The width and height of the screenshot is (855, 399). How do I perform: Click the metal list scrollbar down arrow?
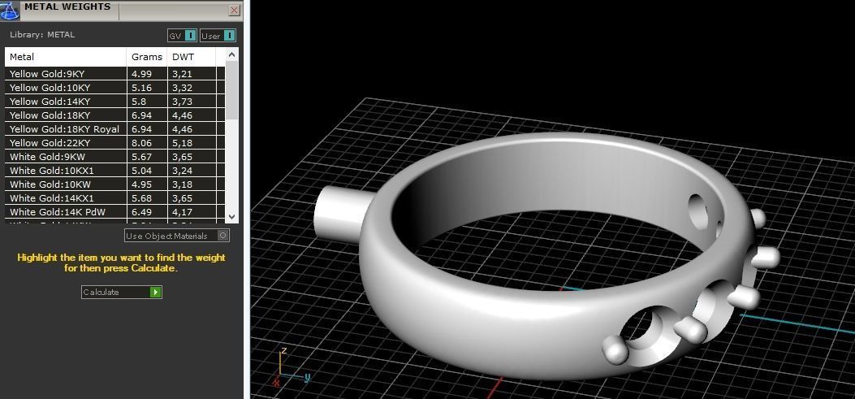pos(231,217)
